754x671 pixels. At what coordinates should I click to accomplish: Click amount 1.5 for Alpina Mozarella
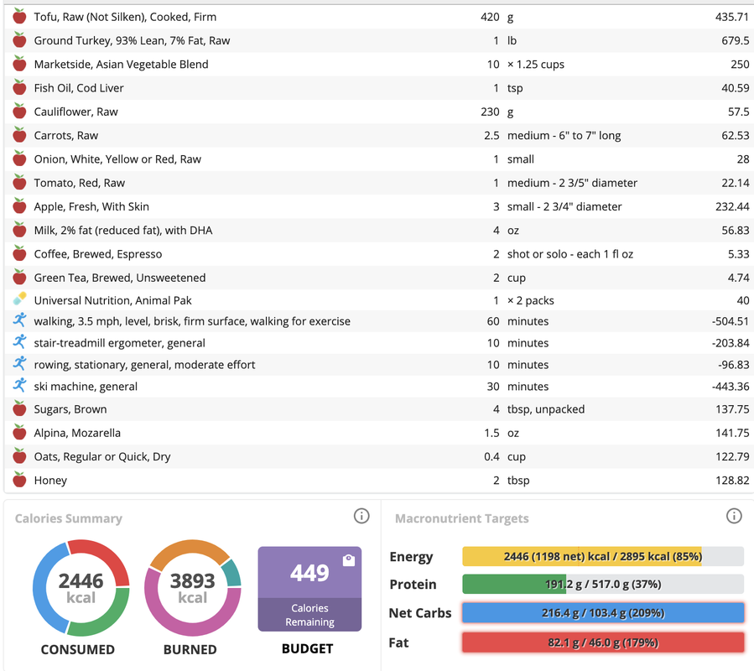pyautogui.click(x=491, y=433)
